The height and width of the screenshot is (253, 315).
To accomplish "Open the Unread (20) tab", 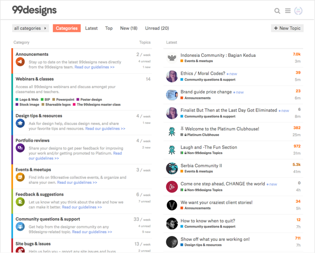I will [157, 28].
